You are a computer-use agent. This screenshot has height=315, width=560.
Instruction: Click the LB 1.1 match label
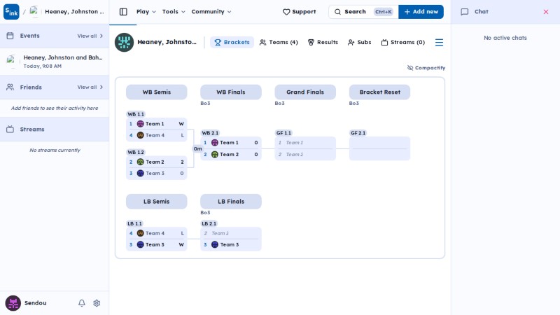(x=134, y=223)
